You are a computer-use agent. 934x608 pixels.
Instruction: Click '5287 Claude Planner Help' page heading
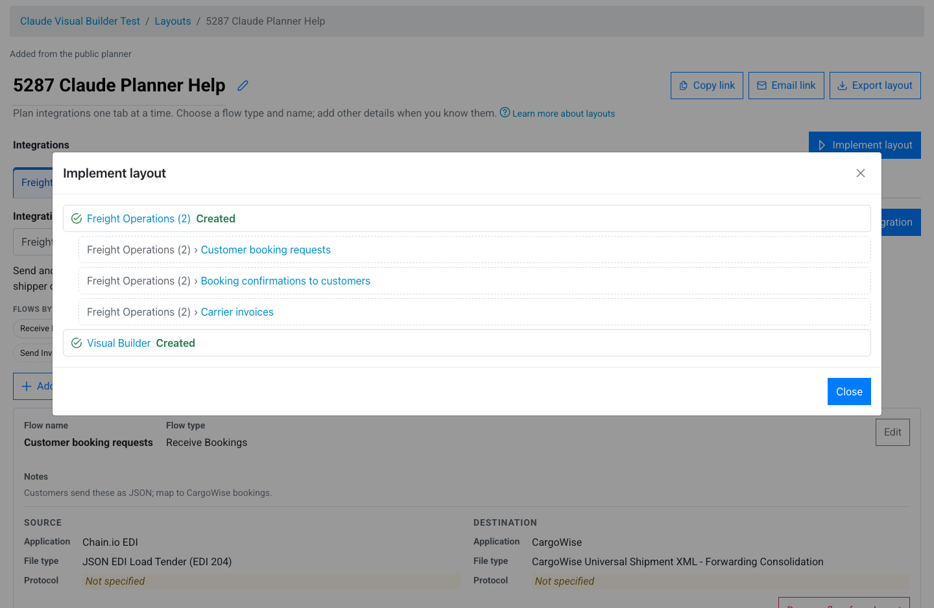119,85
